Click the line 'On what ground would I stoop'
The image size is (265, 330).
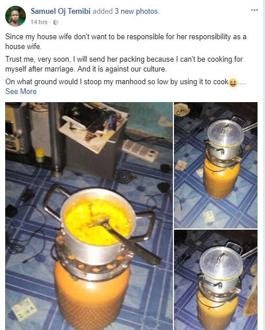pyautogui.click(x=117, y=82)
